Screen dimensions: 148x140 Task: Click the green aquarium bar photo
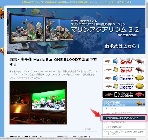(x=38, y=103)
